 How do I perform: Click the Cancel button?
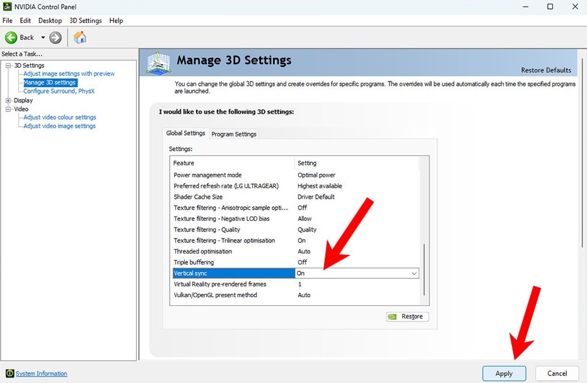click(x=557, y=374)
